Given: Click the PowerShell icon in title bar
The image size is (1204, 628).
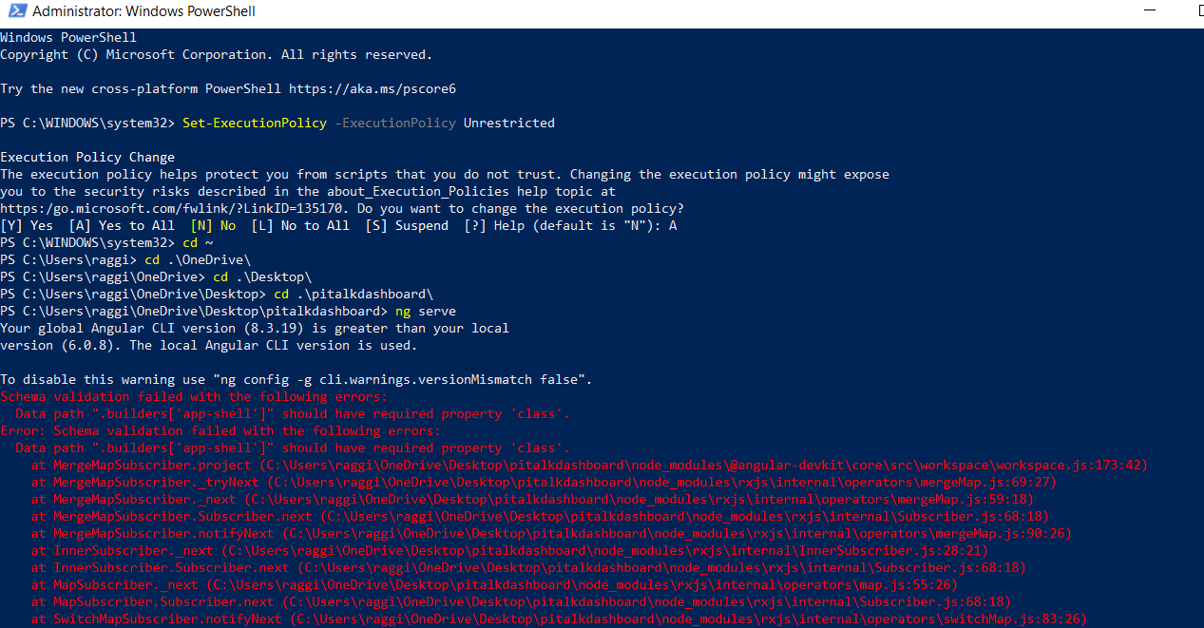Looking at the screenshot, I should (15, 12).
